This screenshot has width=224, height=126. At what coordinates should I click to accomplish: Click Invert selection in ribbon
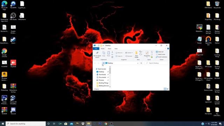[x=162, y=57]
